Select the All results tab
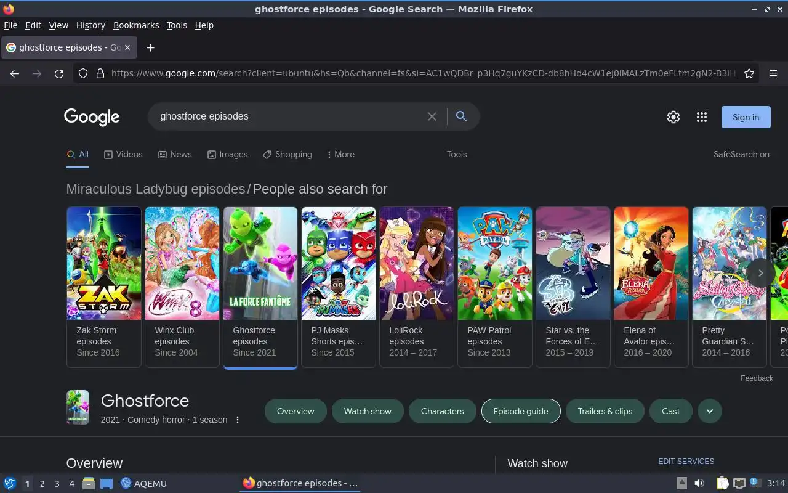 point(78,155)
